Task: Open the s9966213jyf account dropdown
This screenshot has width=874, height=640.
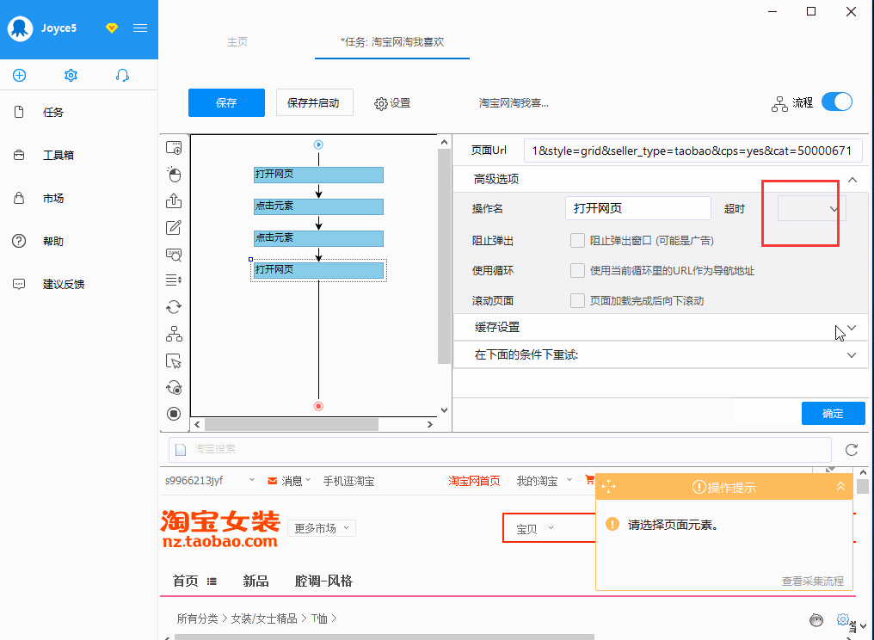Action: [210, 481]
